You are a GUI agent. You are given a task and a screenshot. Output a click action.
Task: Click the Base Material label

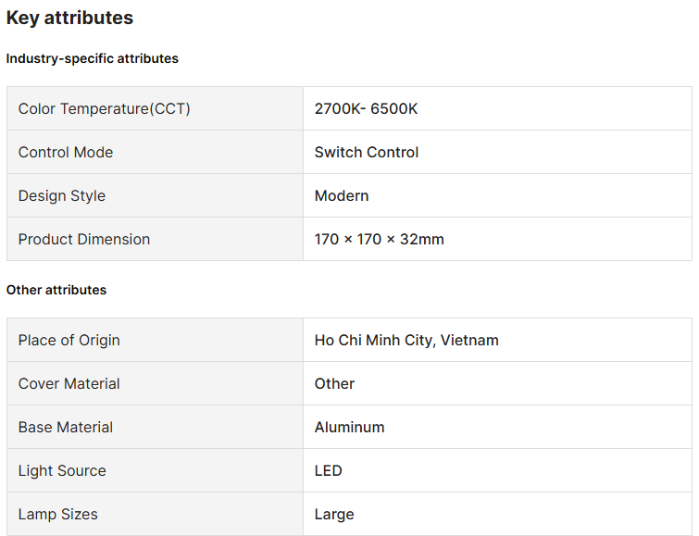pos(66,428)
